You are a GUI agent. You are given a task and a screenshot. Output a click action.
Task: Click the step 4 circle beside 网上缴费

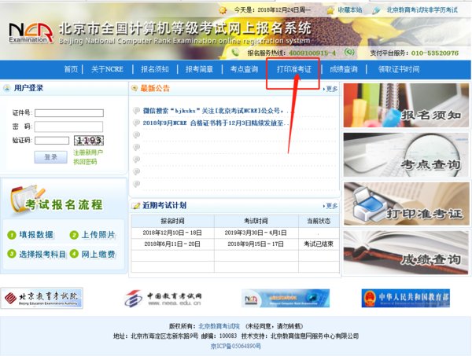tap(74, 254)
